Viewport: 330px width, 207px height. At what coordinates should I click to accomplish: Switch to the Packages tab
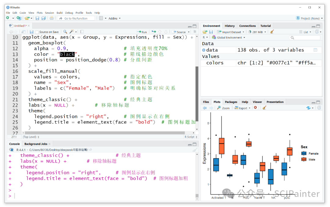tap(231, 102)
